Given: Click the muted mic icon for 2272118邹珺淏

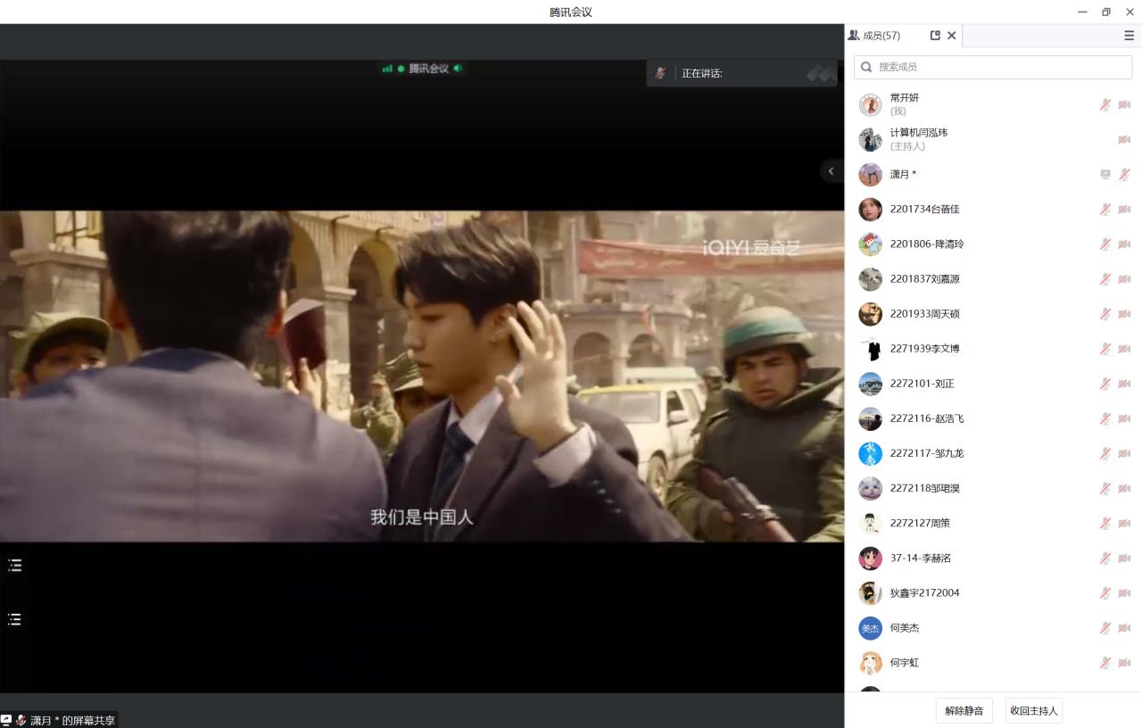Looking at the screenshot, I should pyautogui.click(x=1105, y=489).
